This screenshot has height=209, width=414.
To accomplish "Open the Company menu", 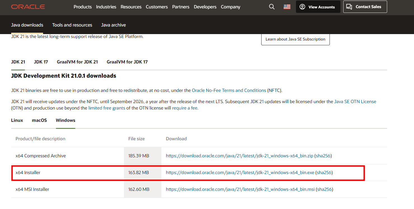I will (230, 7).
